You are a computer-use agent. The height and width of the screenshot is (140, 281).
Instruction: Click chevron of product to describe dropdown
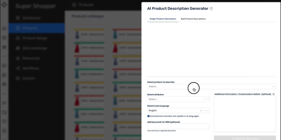coord(273,86)
